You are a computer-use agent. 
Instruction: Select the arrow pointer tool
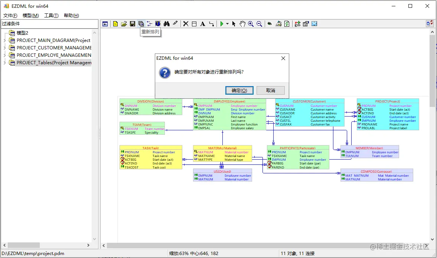tap(234, 24)
